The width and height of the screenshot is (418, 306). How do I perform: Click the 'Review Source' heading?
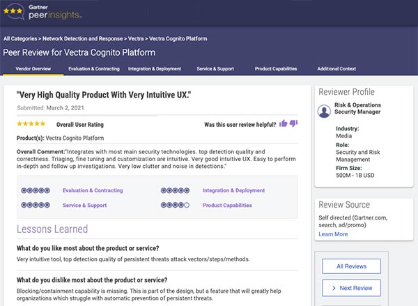click(x=344, y=205)
